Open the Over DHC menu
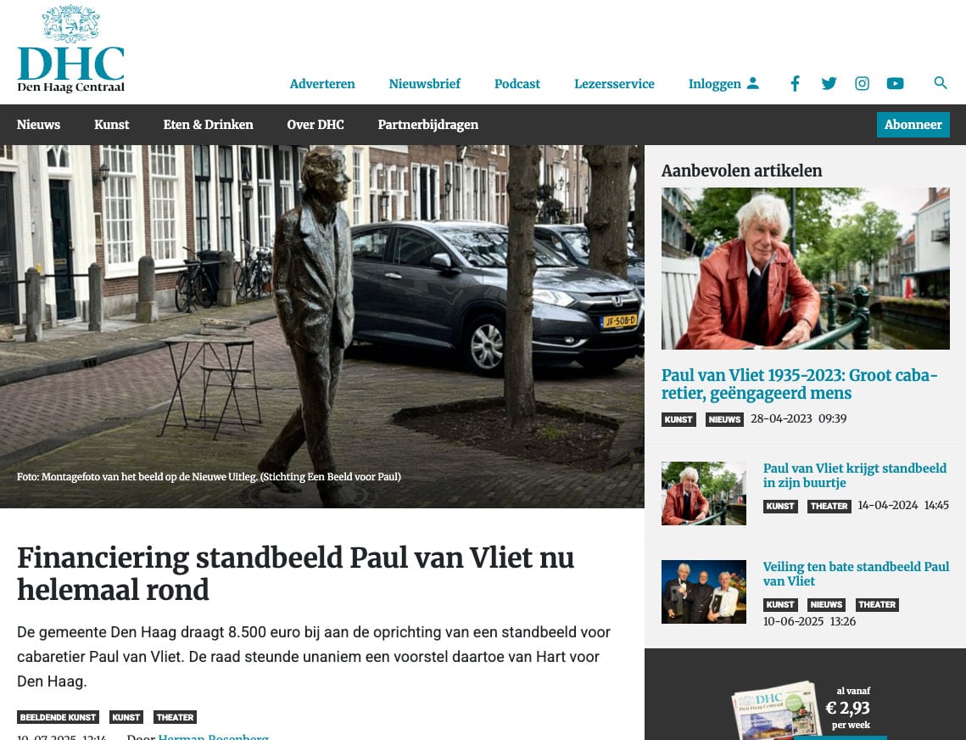The image size is (966, 740). point(315,125)
